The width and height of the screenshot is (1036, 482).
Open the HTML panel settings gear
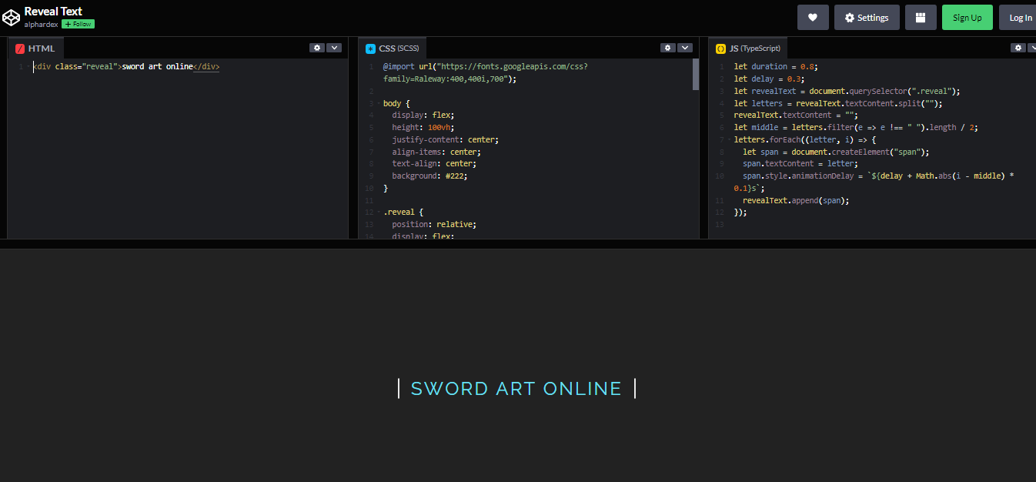316,47
